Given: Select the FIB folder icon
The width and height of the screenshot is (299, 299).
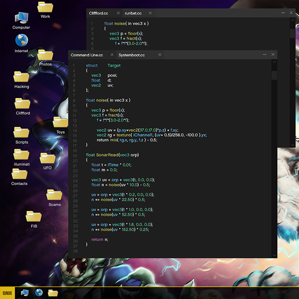Looking at the screenshot, I should pos(34,217).
